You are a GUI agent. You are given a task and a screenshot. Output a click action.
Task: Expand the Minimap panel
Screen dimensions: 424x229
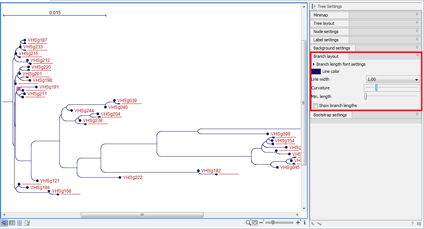(329, 15)
